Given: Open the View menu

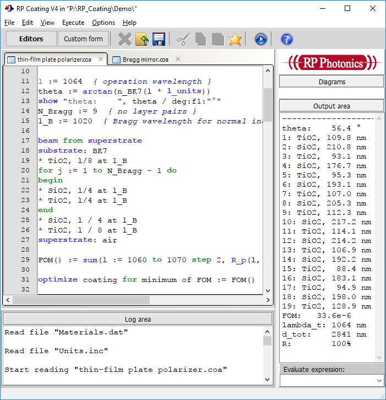Looking at the screenshot, I should pos(47,23).
